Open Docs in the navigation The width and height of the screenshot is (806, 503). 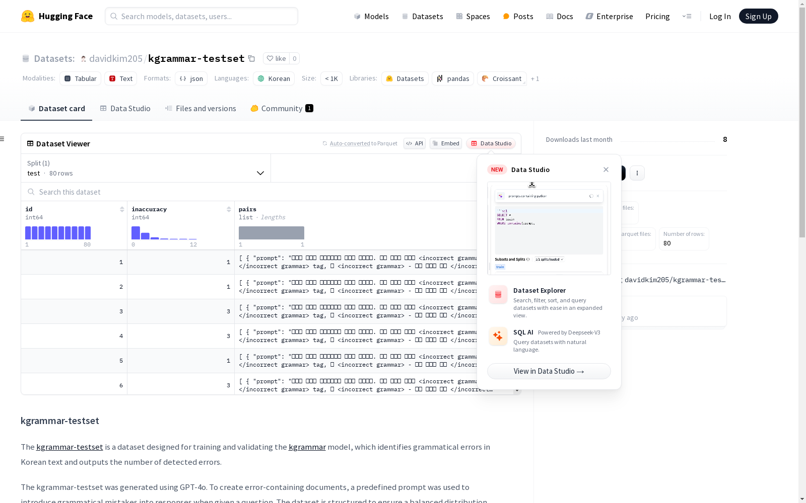(x=560, y=16)
